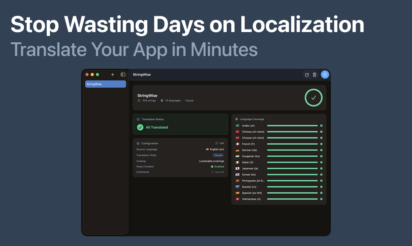
Task: Click the Language Coverage globe icon
Action: point(236,119)
